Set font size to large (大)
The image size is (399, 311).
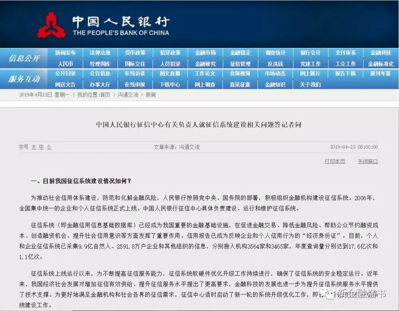pyautogui.click(x=34, y=147)
